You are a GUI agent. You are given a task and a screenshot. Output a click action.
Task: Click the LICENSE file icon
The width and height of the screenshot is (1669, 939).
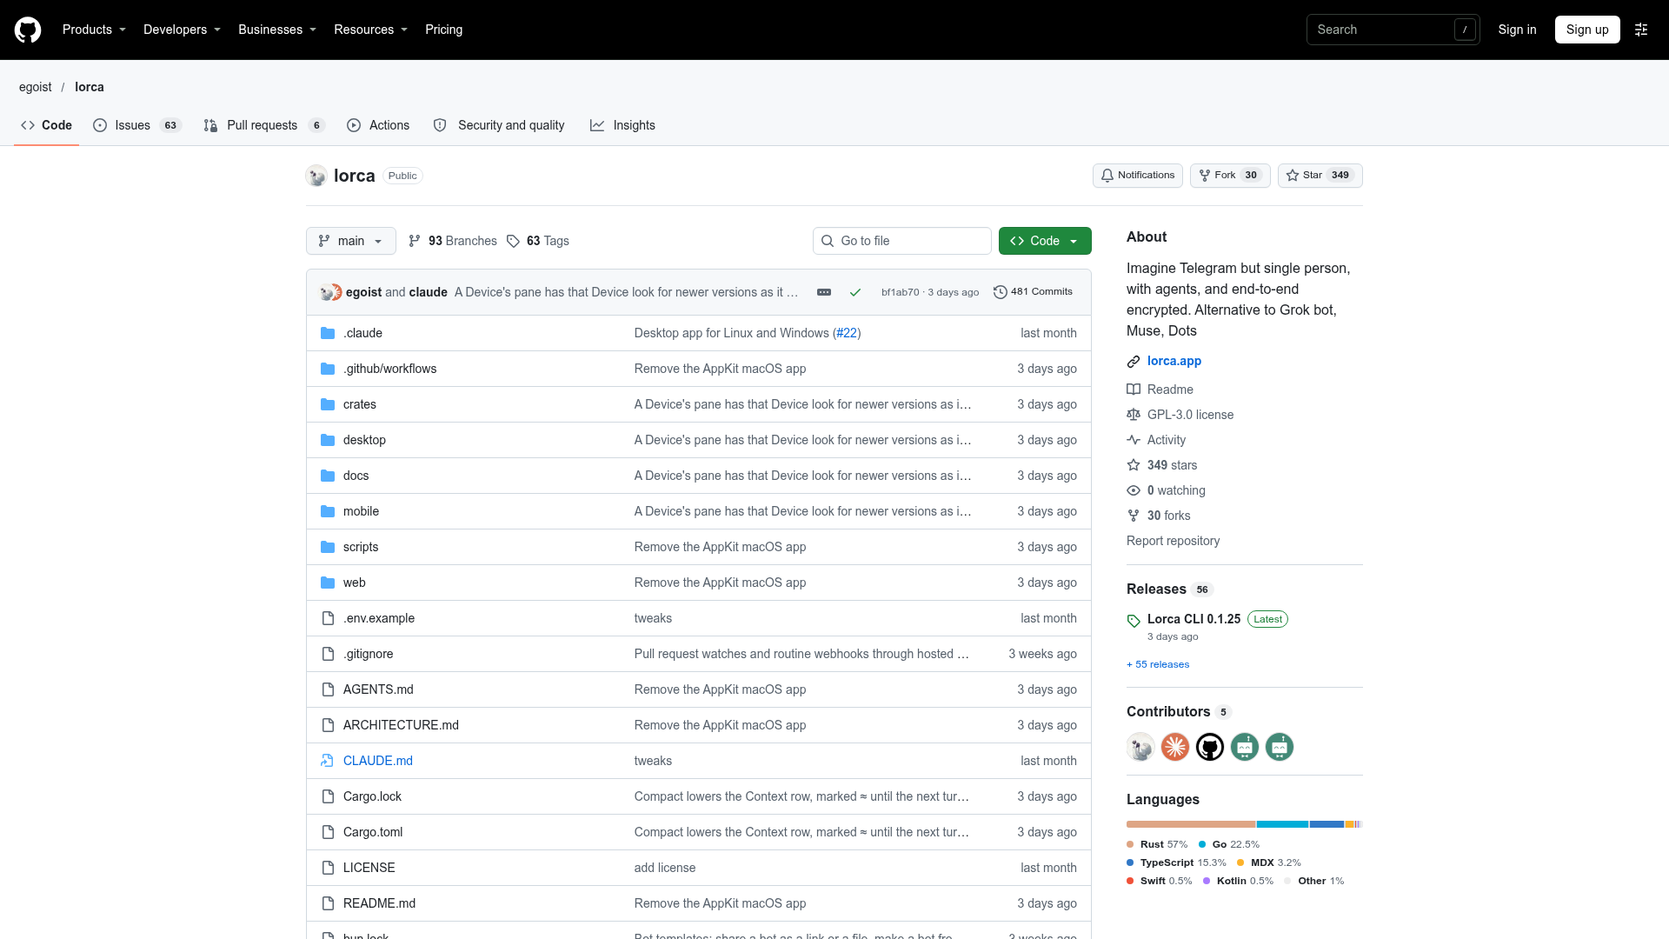(328, 868)
